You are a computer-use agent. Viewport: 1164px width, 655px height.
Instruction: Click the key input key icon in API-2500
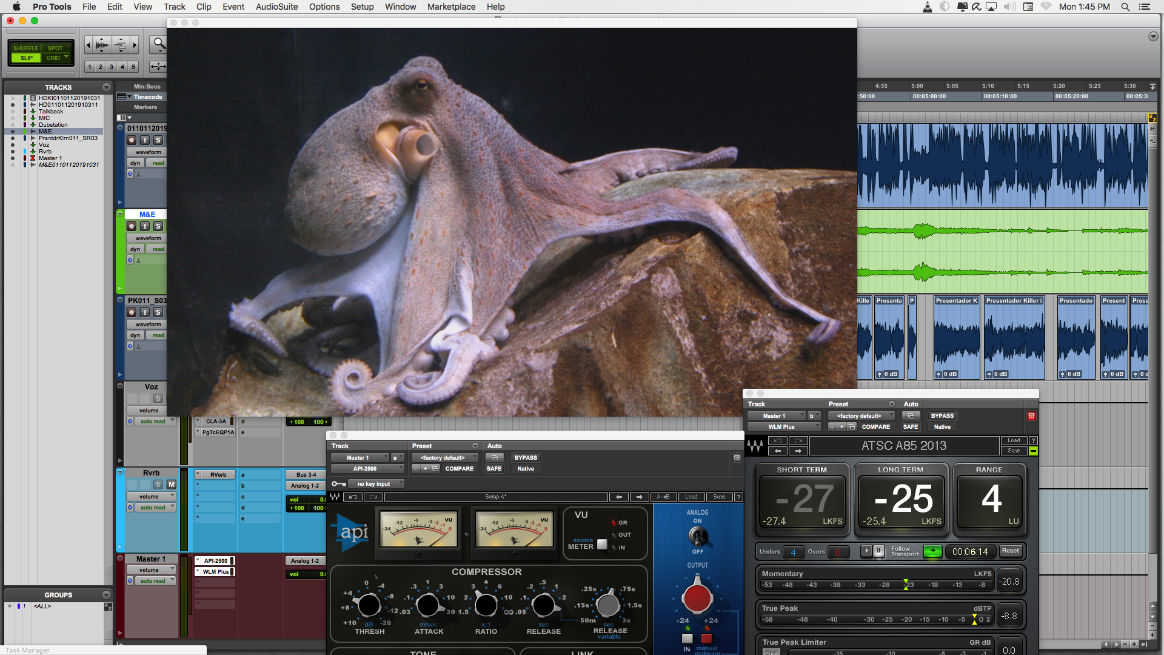(x=338, y=484)
